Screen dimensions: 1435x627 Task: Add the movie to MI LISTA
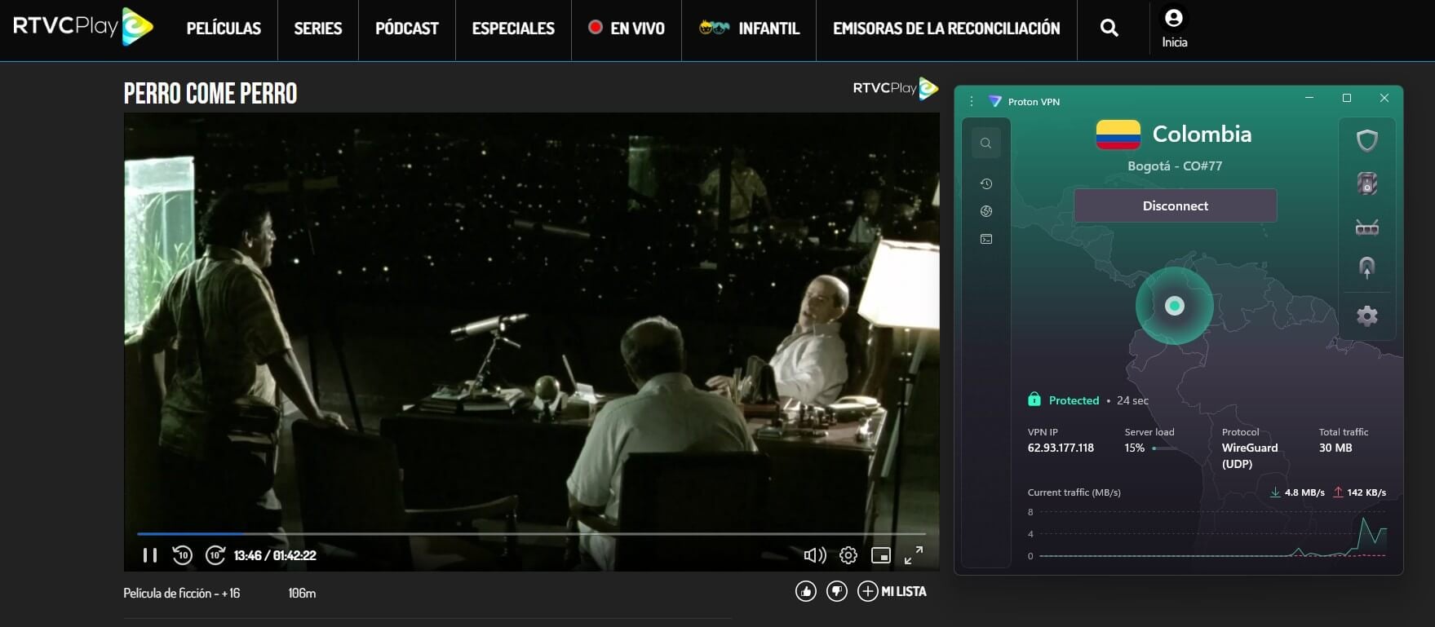[x=892, y=591]
